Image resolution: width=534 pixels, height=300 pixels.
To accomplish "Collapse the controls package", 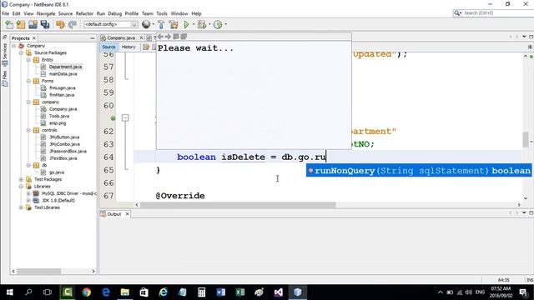I will [x=28, y=130].
